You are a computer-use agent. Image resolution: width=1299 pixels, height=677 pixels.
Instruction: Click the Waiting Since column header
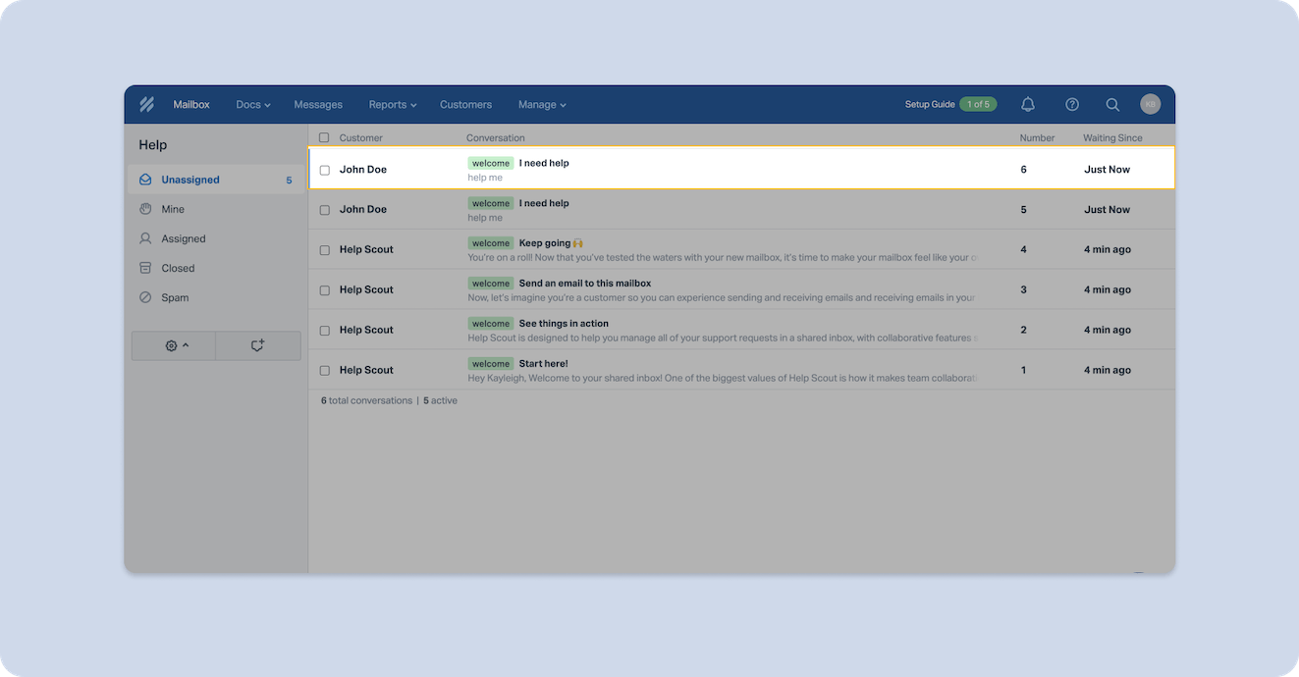click(1112, 137)
